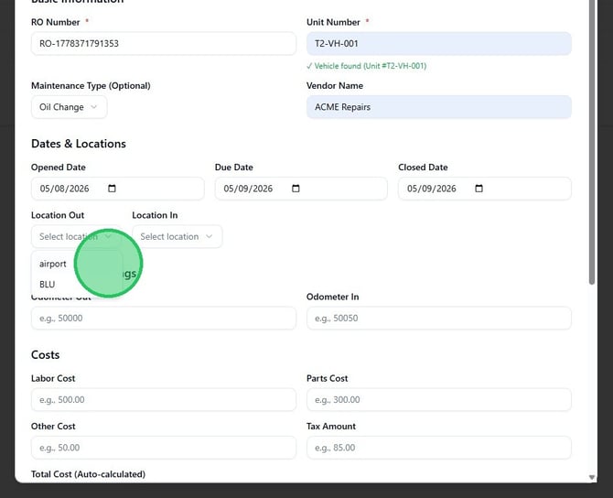
Task: Click the 'Costs' section heading
Action: (46, 355)
